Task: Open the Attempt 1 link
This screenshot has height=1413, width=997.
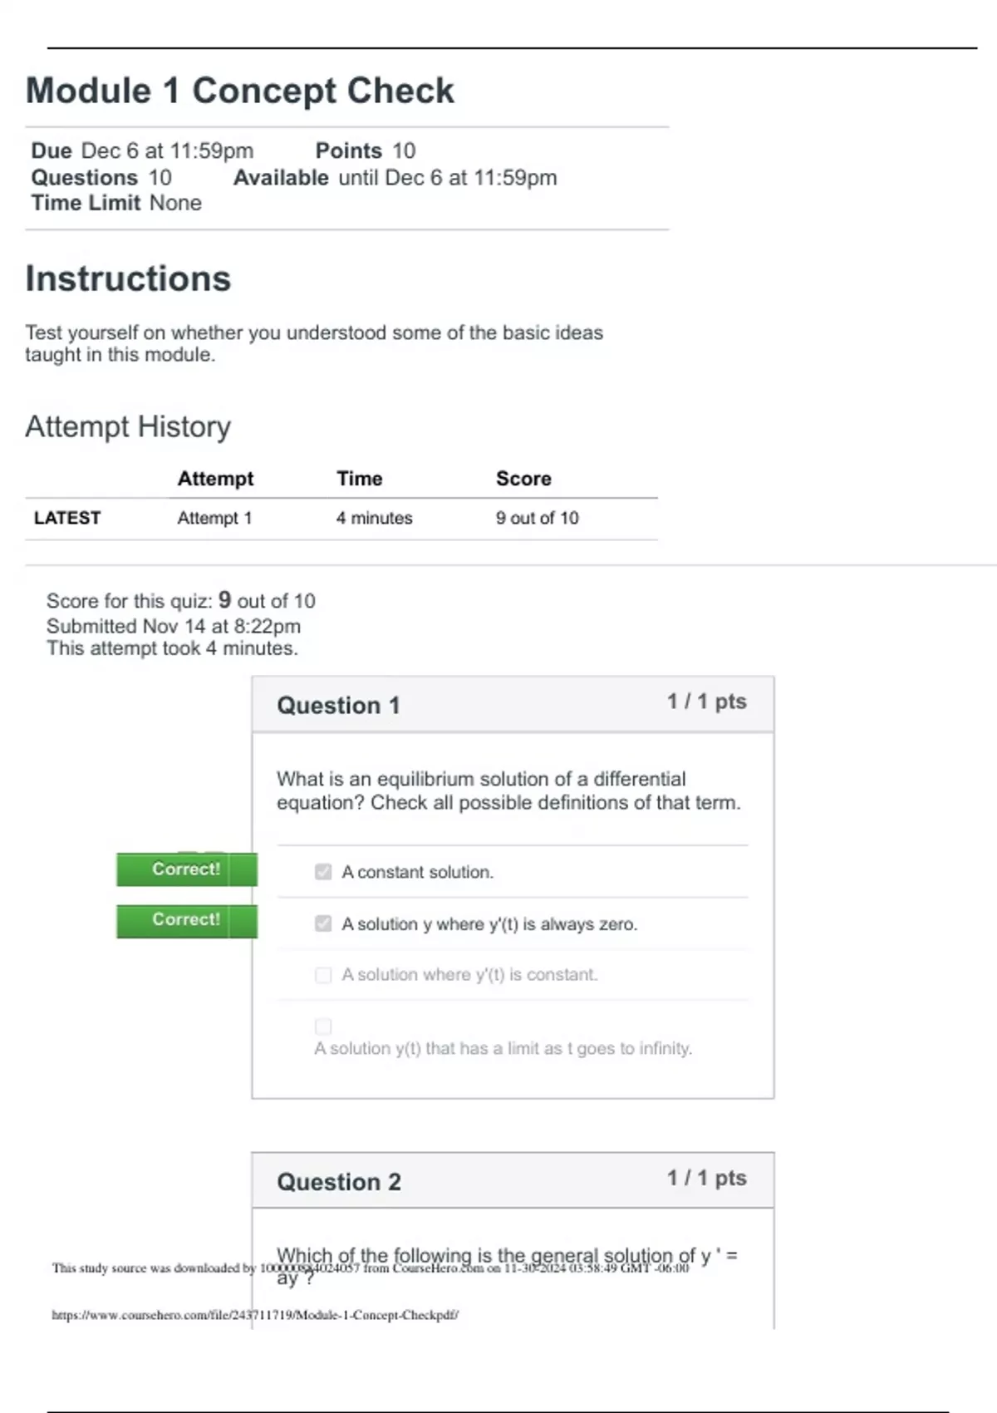Action: pyautogui.click(x=214, y=518)
